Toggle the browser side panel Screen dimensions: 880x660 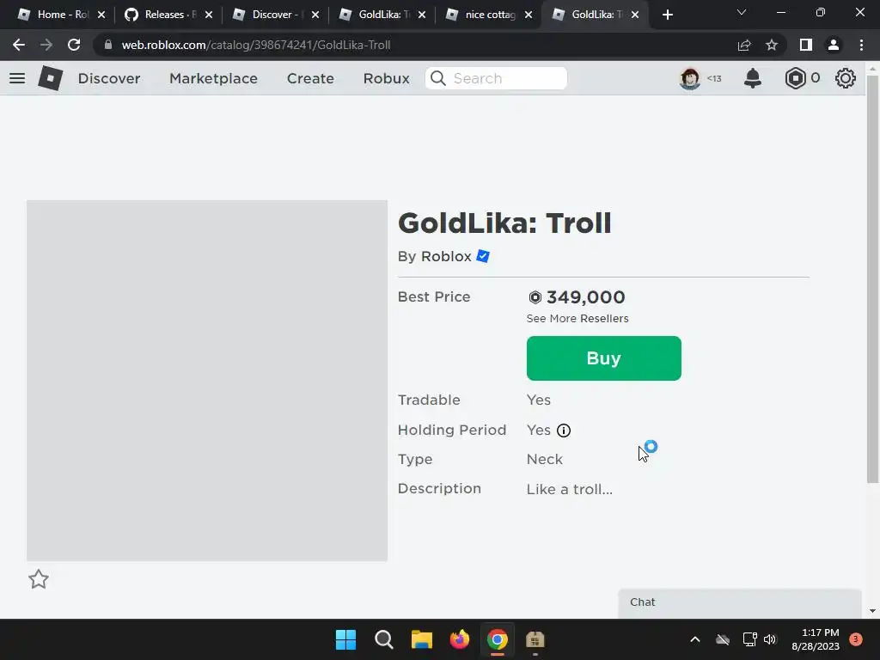click(806, 45)
